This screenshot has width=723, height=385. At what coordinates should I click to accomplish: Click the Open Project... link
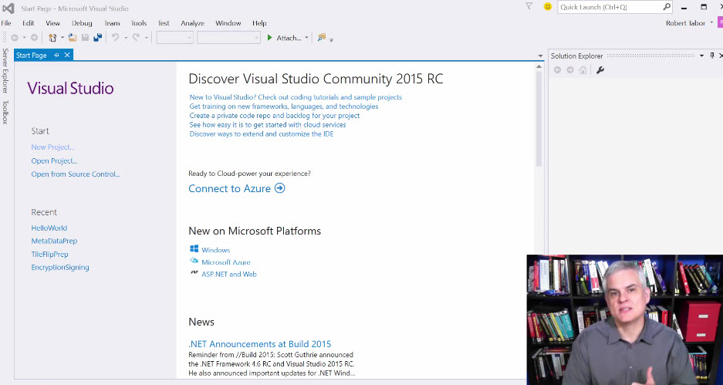(54, 161)
